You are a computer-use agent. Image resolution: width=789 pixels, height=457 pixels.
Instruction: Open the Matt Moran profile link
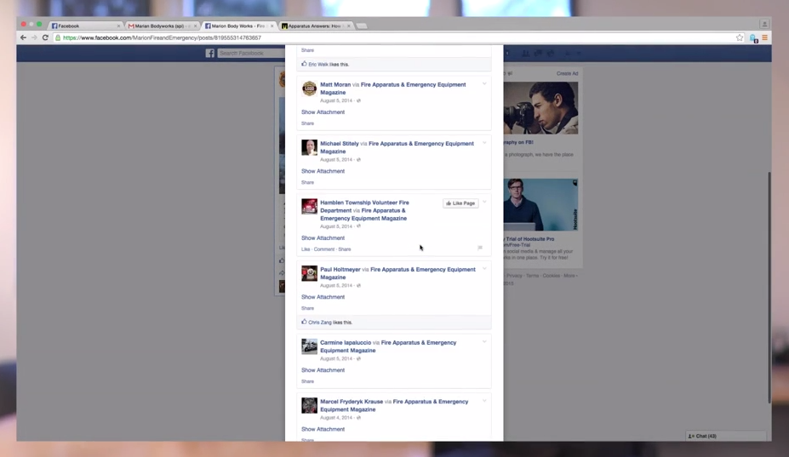pyautogui.click(x=335, y=84)
